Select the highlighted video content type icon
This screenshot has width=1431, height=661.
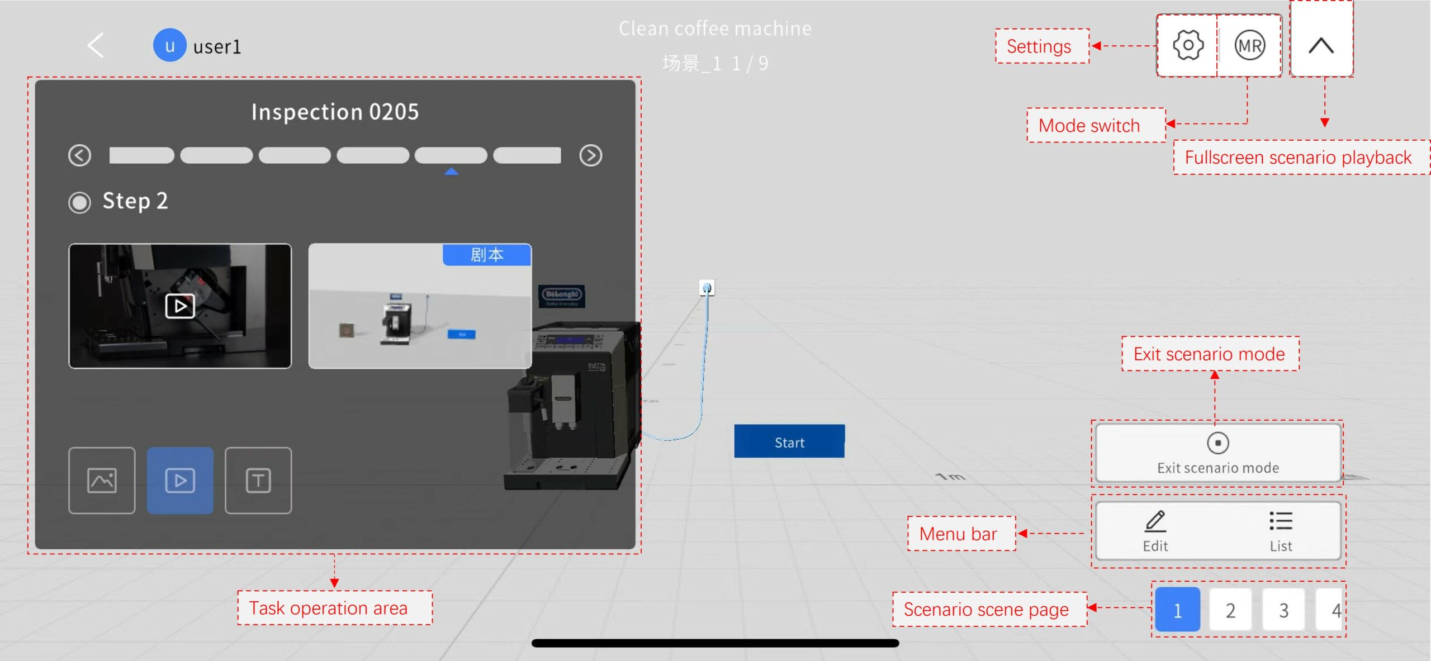180,479
